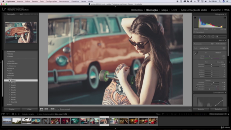
Task: Switch to Before/After side-by-side view
Action: (46, 109)
